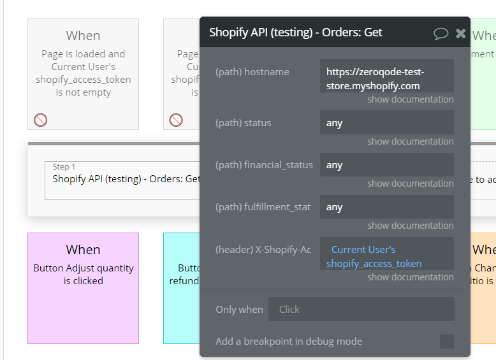Click the Shopify API dialog title bar
This screenshot has width=496, height=360.
pyautogui.click(x=335, y=32)
